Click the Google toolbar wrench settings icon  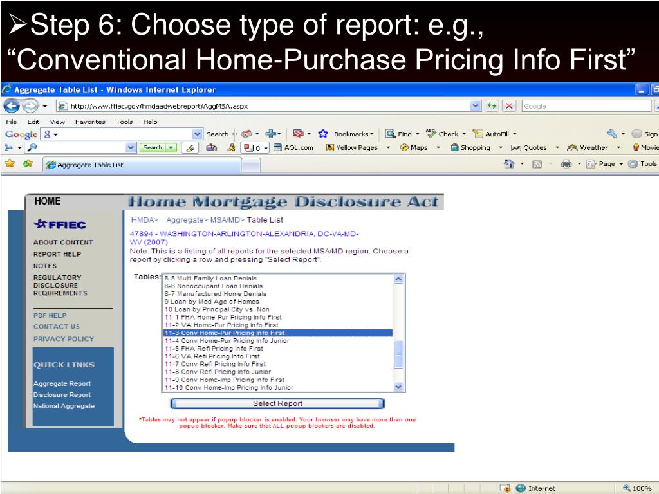pyautogui.click(x=612, y=134)
